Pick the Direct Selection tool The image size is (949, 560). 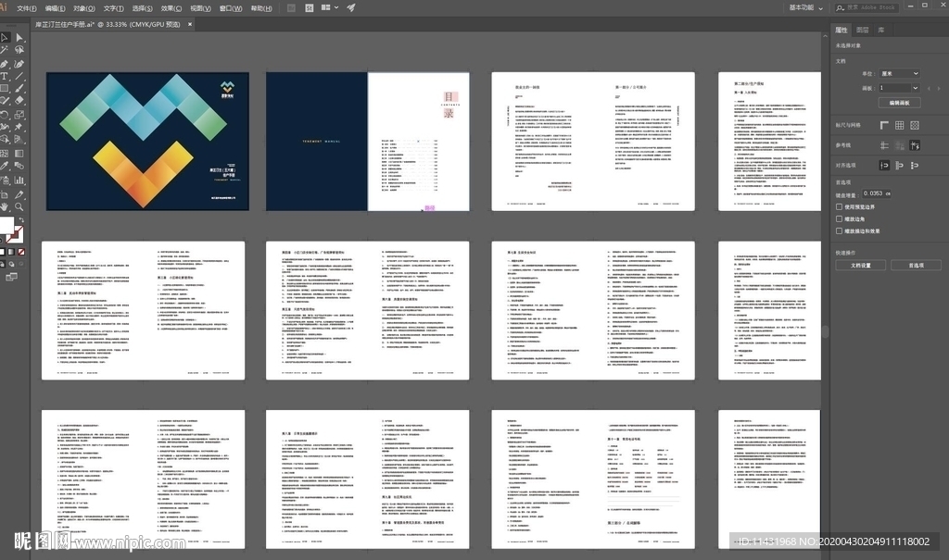pos(19,37)
